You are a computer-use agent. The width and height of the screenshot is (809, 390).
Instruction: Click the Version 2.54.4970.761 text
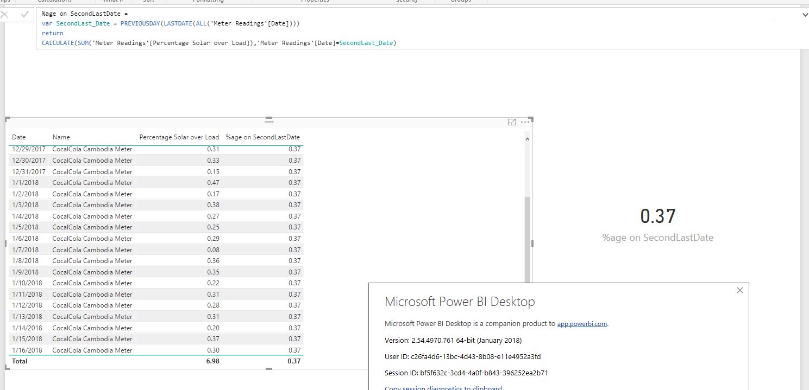pos(453,341)
